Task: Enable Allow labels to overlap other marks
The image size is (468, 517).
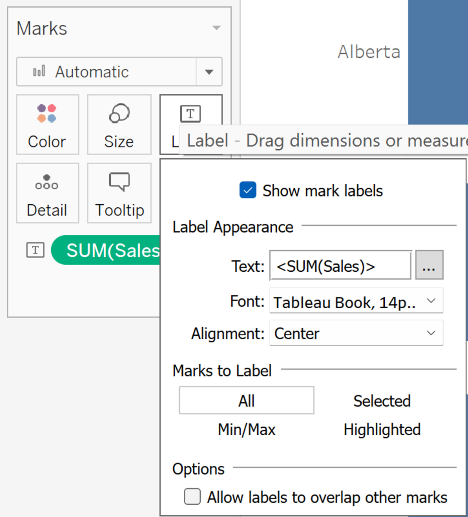Action: [192, 496]
